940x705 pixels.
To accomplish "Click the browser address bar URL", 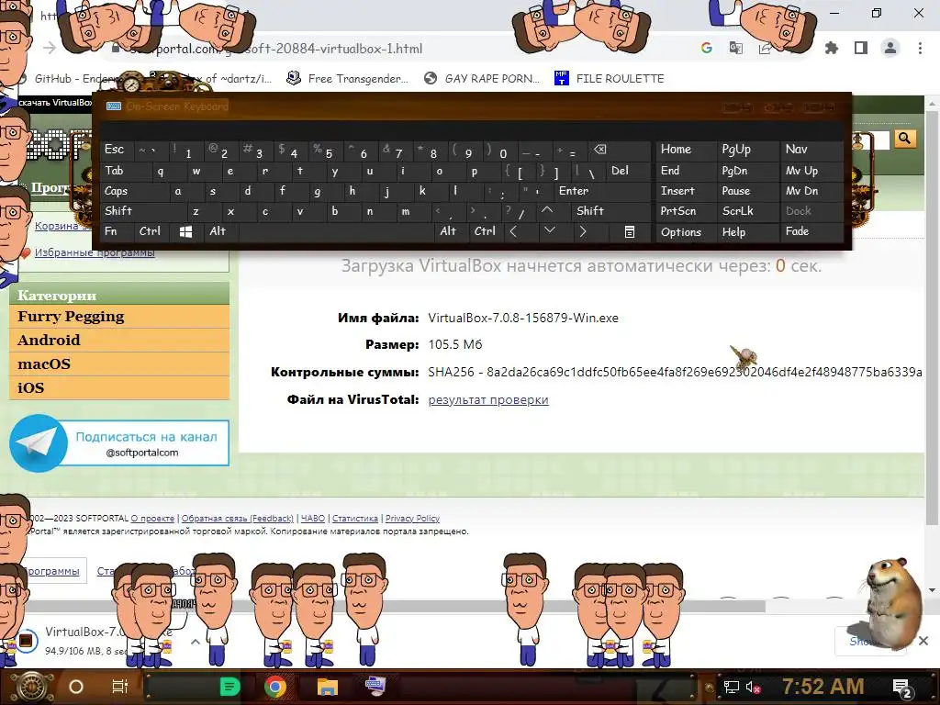I will pos(275,49).
